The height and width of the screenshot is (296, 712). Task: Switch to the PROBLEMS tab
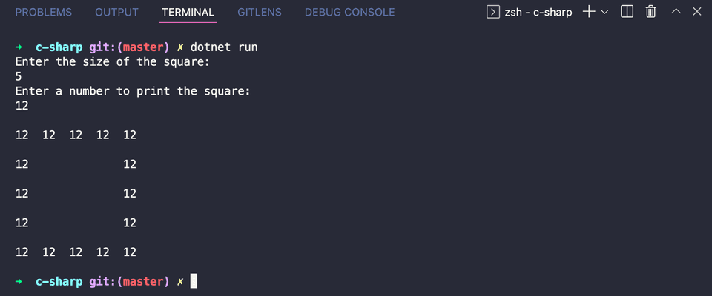(44, 13)
